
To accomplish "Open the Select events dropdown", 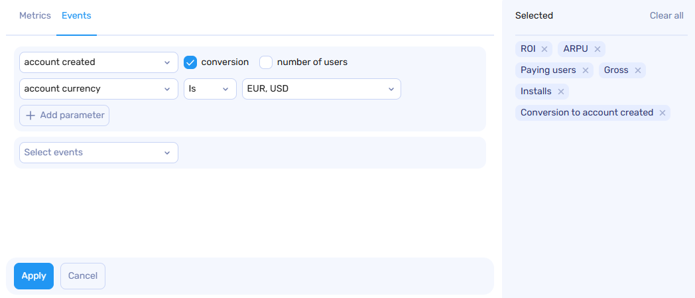I will 98,153.
